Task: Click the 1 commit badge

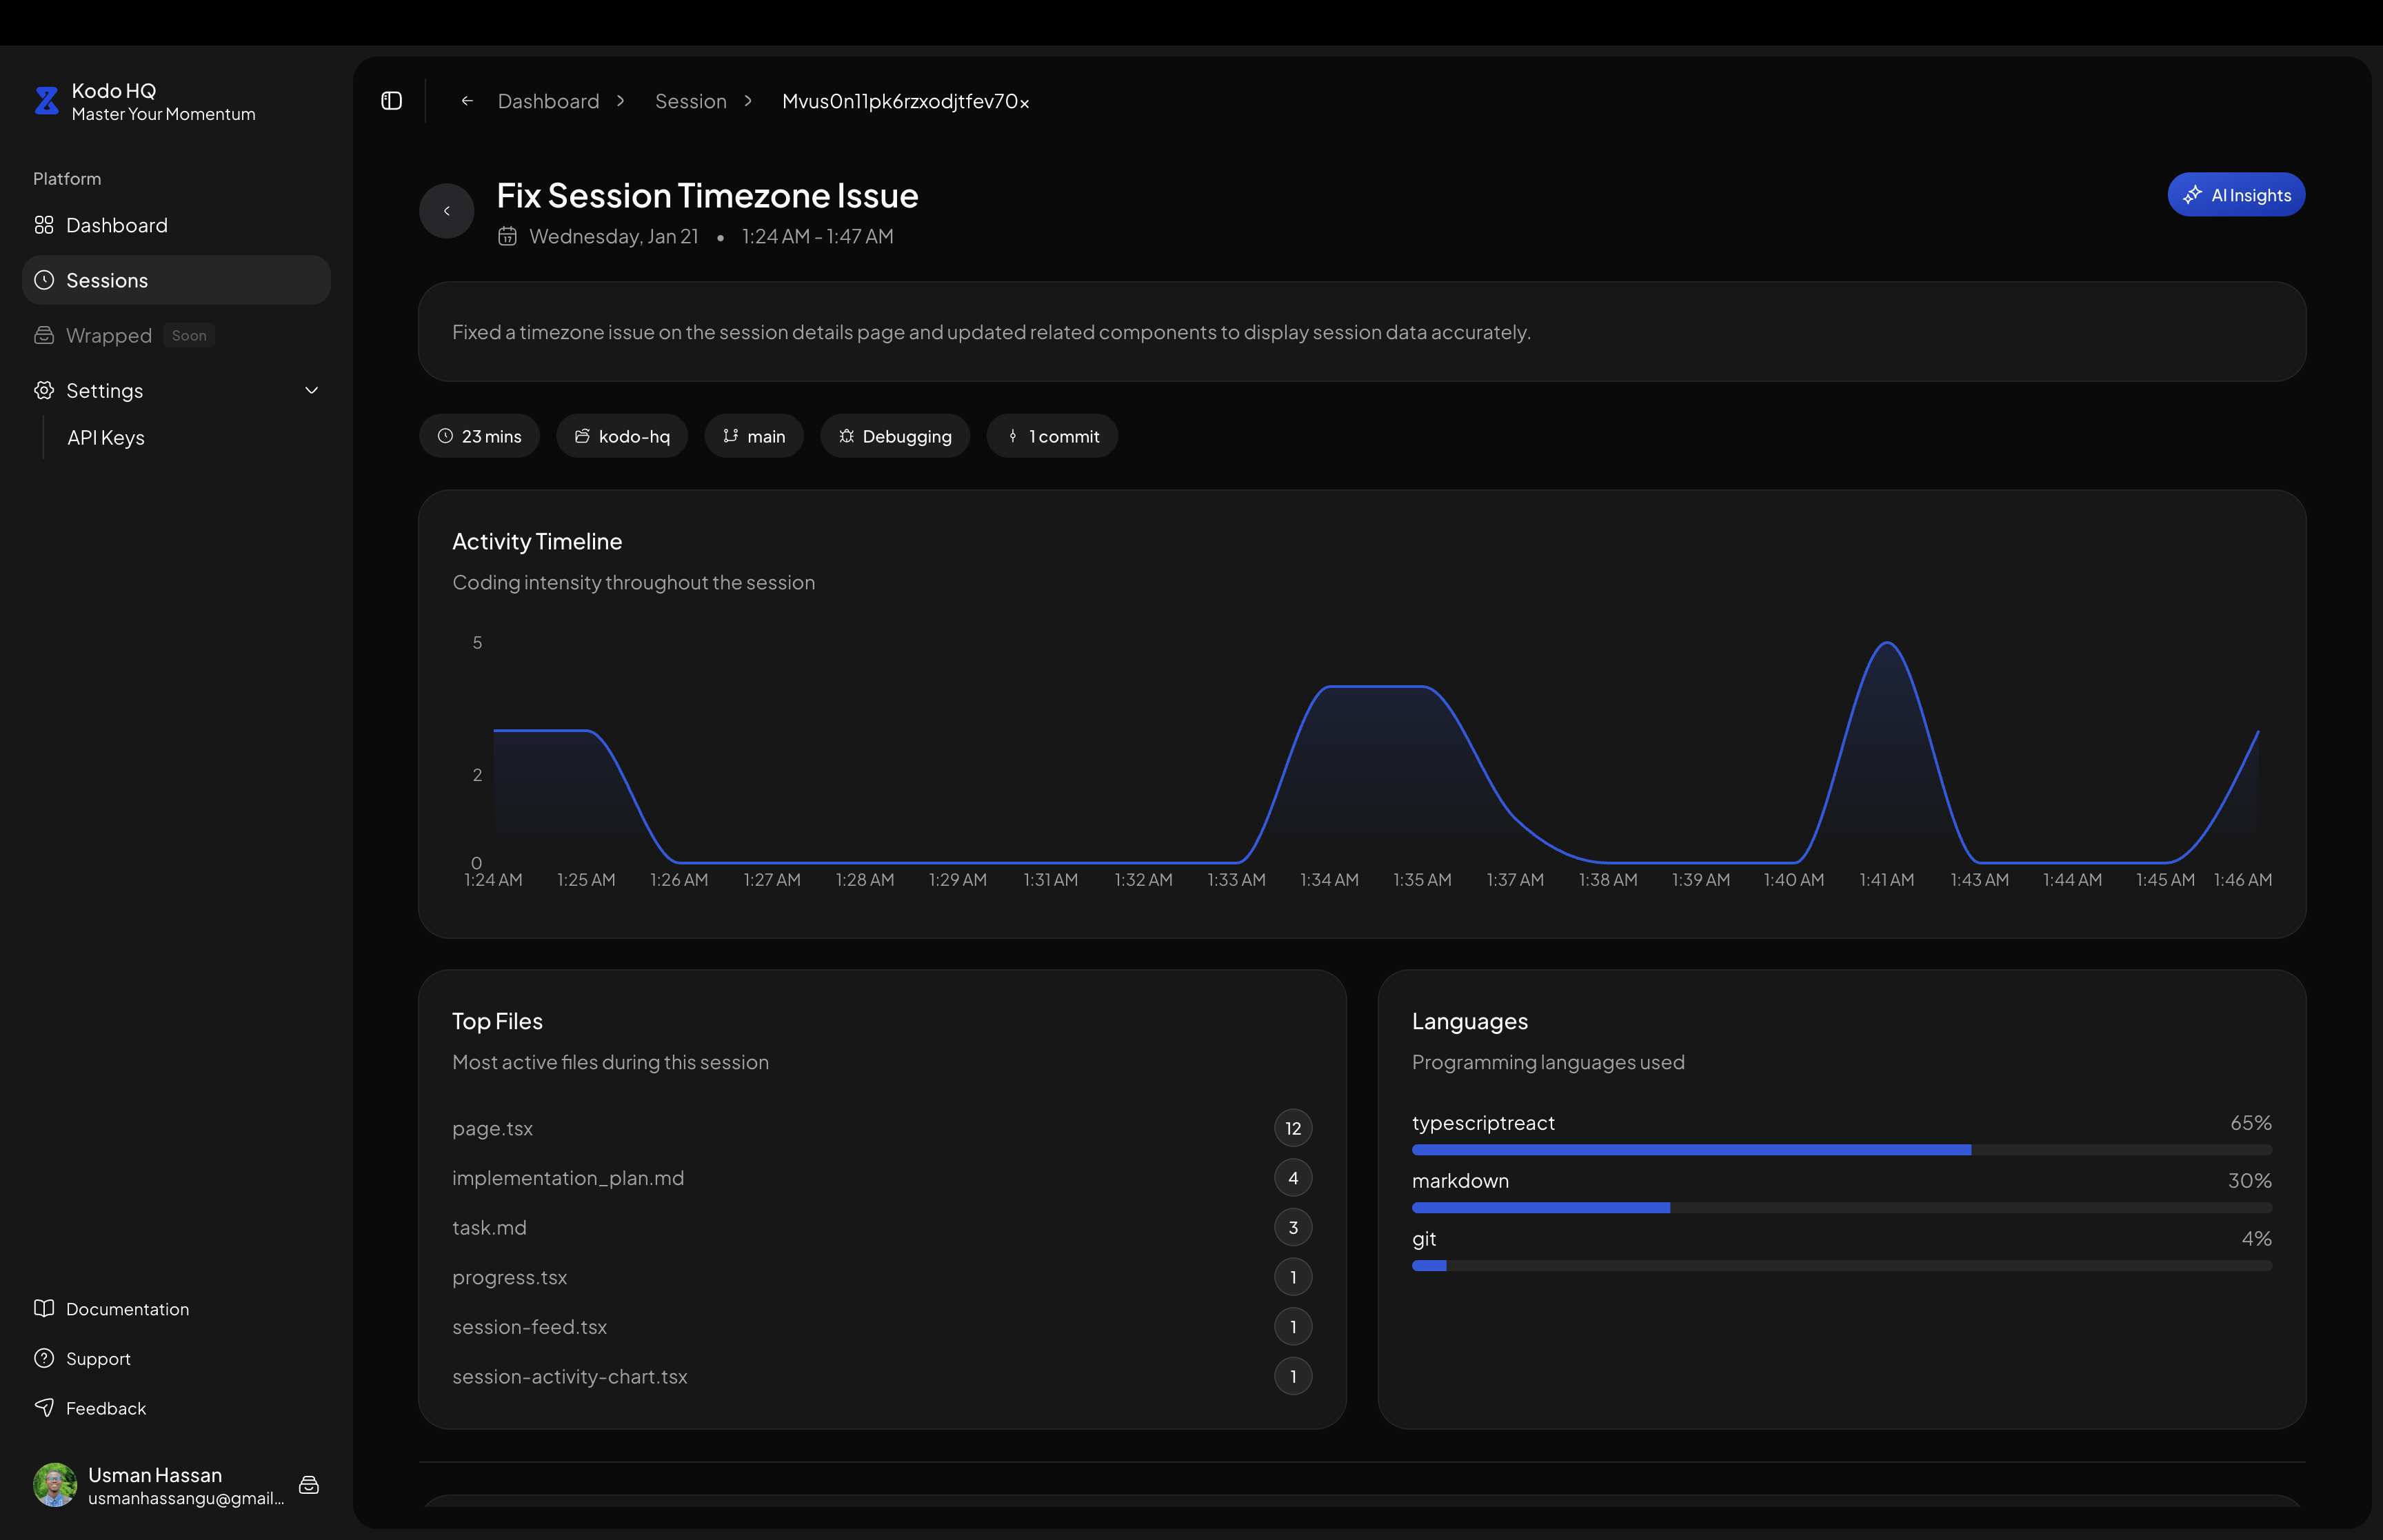Action: coord(1052,436)
